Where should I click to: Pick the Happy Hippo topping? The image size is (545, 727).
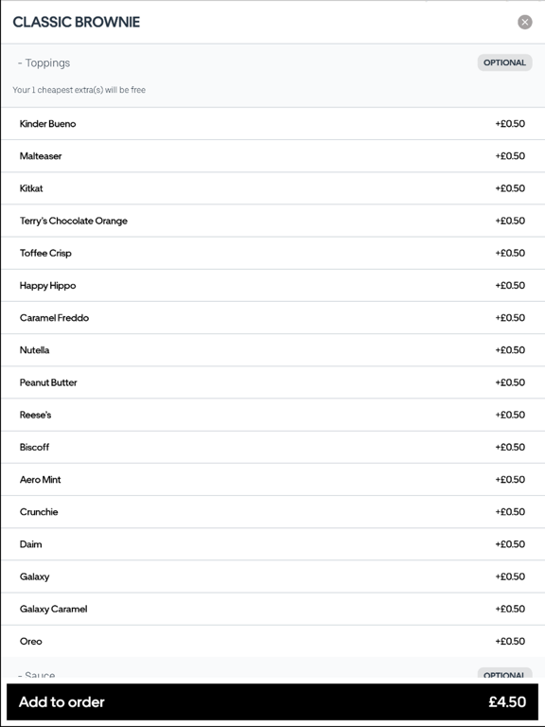click(x=272, y=285)
